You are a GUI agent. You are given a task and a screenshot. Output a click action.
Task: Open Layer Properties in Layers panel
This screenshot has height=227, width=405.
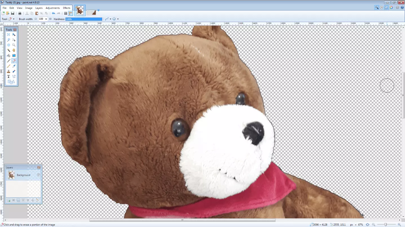tap(37, 200)
